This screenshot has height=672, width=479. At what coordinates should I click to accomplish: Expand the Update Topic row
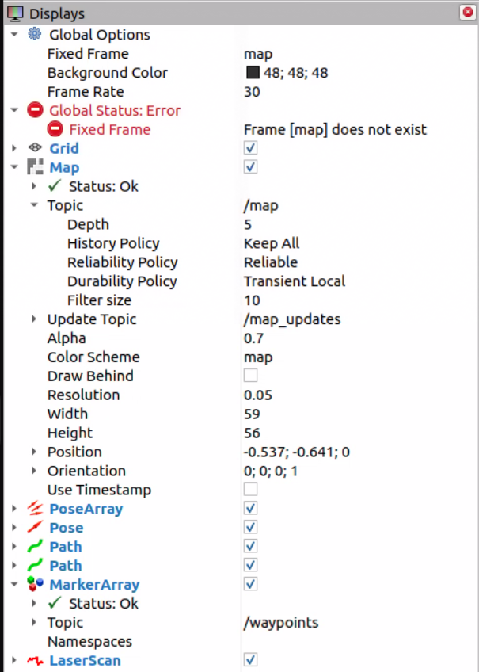(x=34, y=319)
